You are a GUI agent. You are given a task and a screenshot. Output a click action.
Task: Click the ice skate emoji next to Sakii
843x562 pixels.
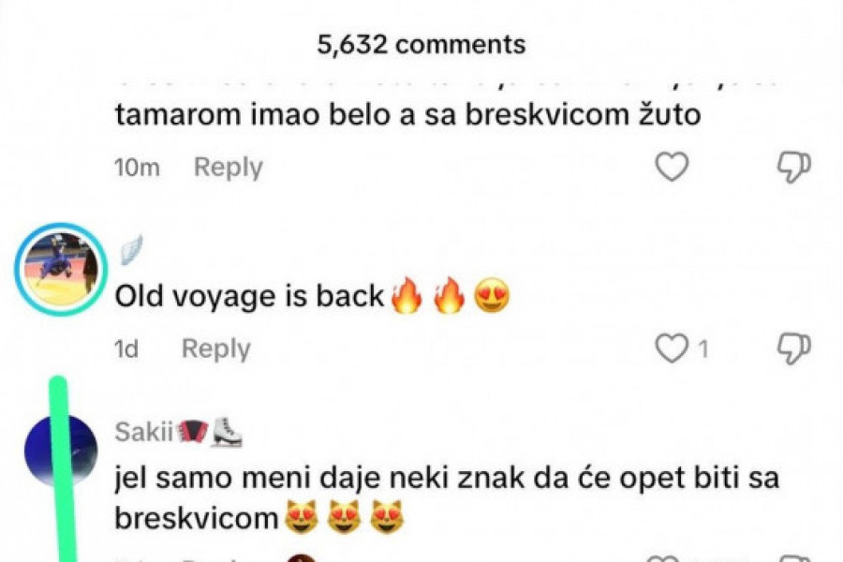click(x=227, y=433)
